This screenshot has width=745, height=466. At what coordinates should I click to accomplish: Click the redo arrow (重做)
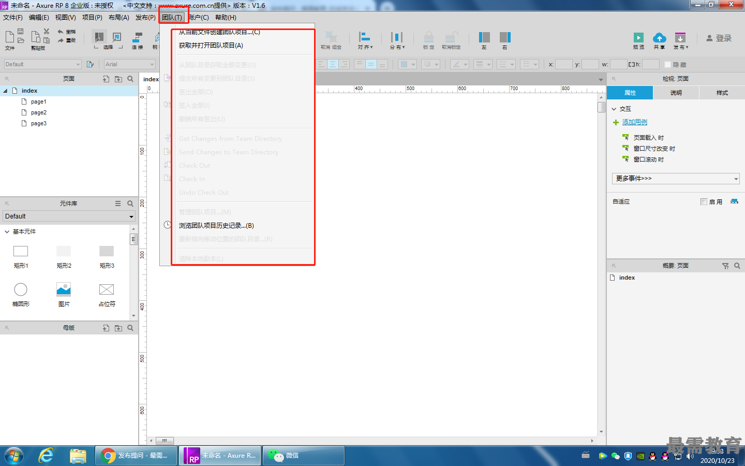pyautogui.click(x=61, y=40)
